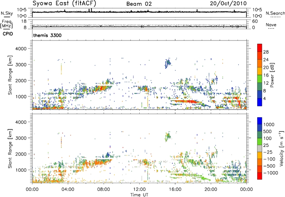Click the "18" frequency tick label
Image resolution: width=285 pixels, height=197 pixels.
click(24, 21)
